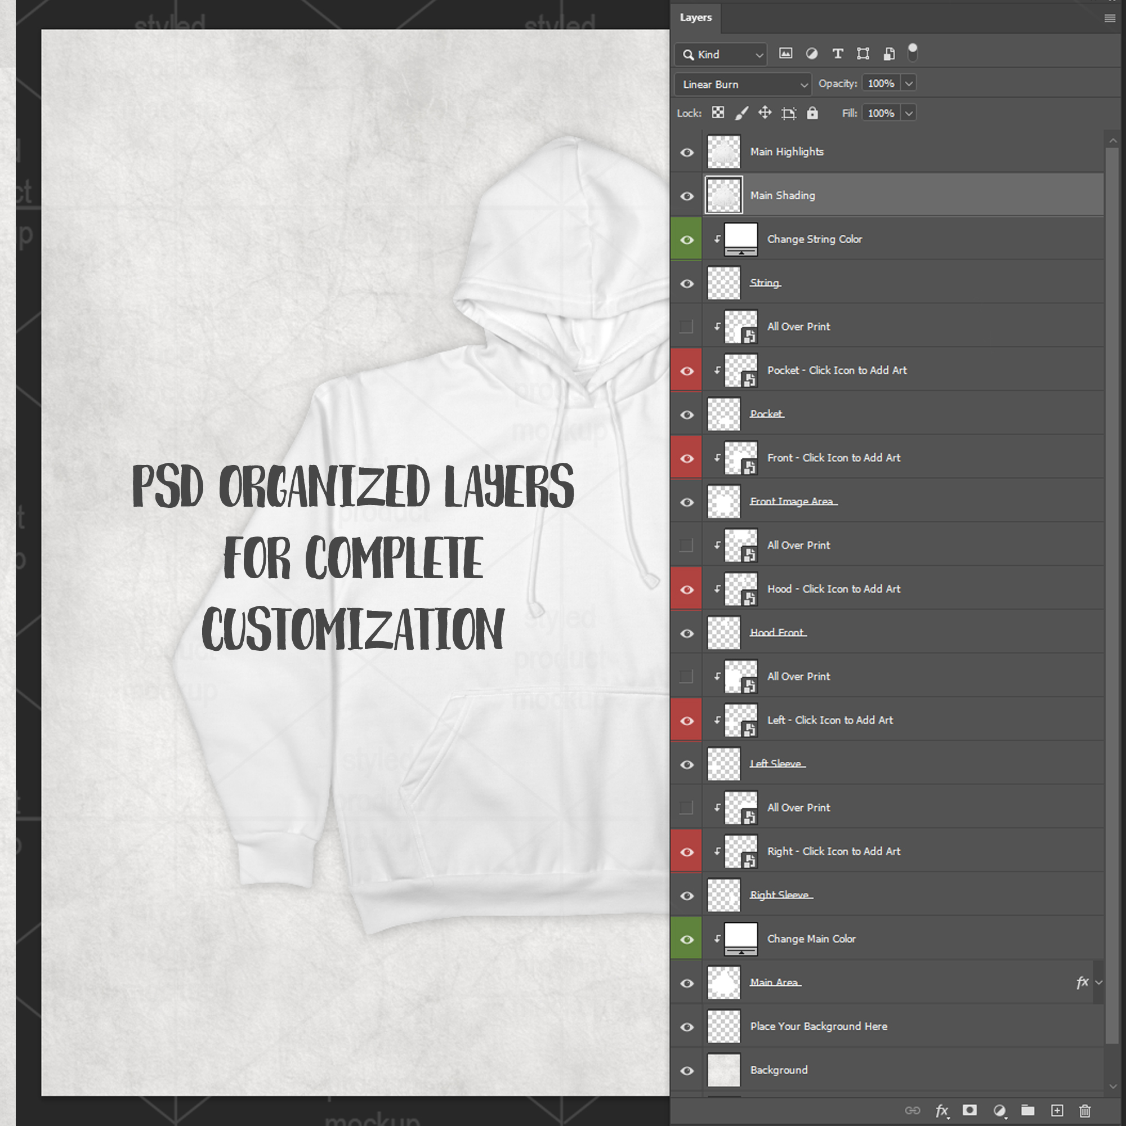This screenshot has height=1126, width=1126.
Task: Click the pixel layer filter icon
Action: [785, 53]
